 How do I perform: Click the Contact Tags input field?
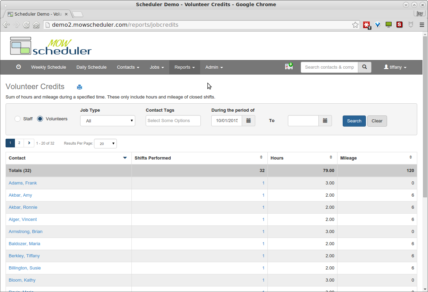tap(173, 121)
